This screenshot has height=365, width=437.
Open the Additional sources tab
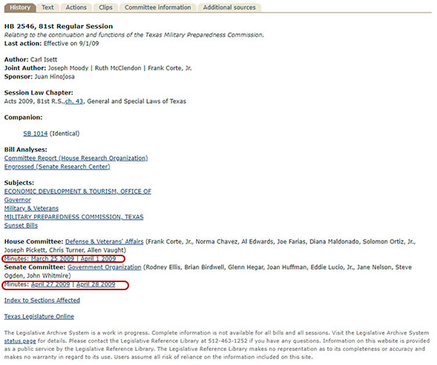pos(229,7)
